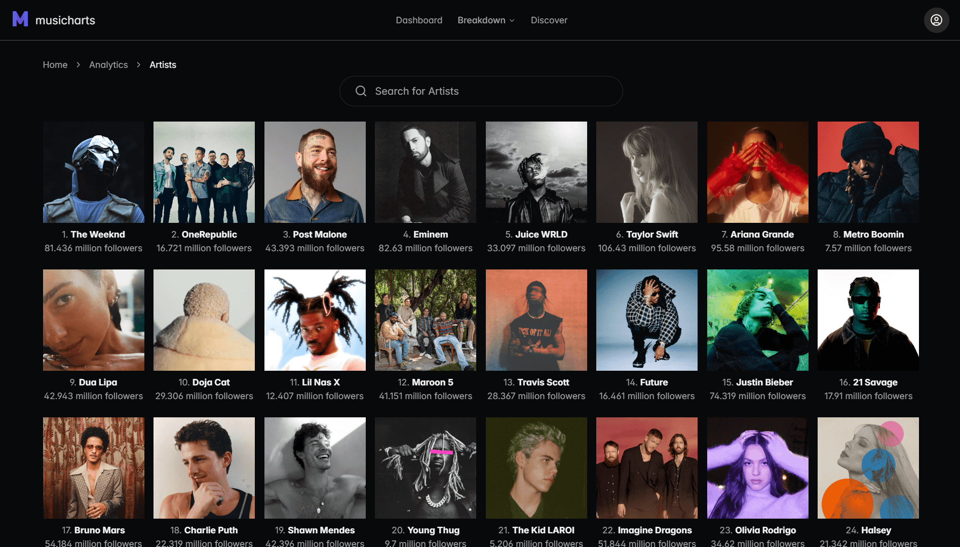This screenshot has width=960, height=547.
Task: Click the Analytics breadcrumb link
Action: 108,65
